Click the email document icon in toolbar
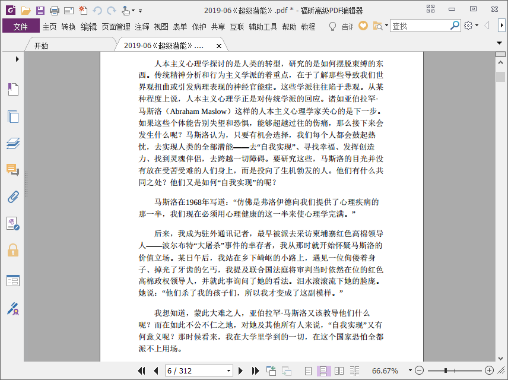The height and width of the screenshot is (380, 508). pyautogui.click(x=69, y=11)
